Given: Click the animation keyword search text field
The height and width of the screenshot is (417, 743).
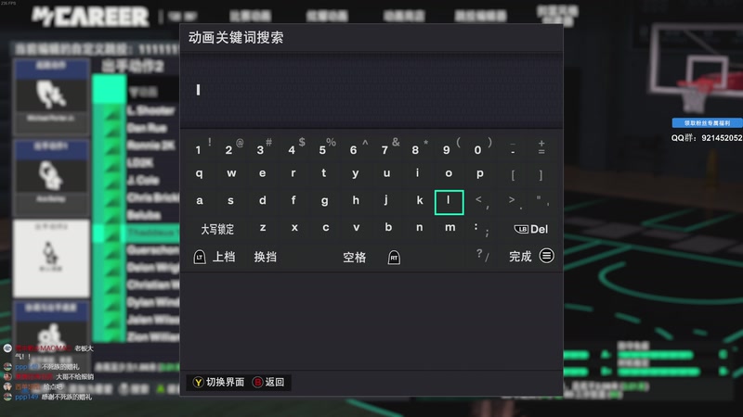Looking at the screenshot, I should [x=371, y=90].
